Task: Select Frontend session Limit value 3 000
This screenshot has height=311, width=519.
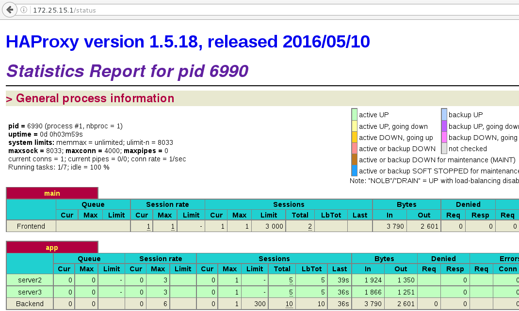Action: pos(274,226)
